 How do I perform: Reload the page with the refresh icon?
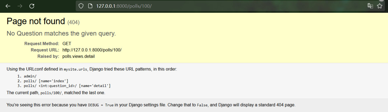[x=32, y=6]
